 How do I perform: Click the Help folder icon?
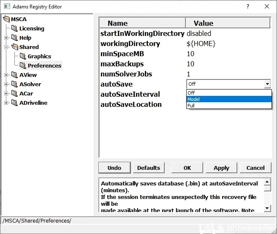click(14, 38)
